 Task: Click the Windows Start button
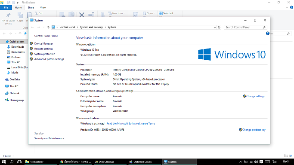(x=4, y=162)
